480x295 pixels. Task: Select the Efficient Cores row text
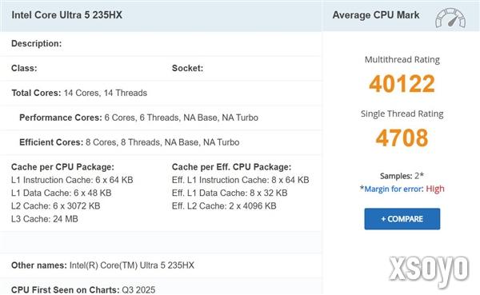129,142
